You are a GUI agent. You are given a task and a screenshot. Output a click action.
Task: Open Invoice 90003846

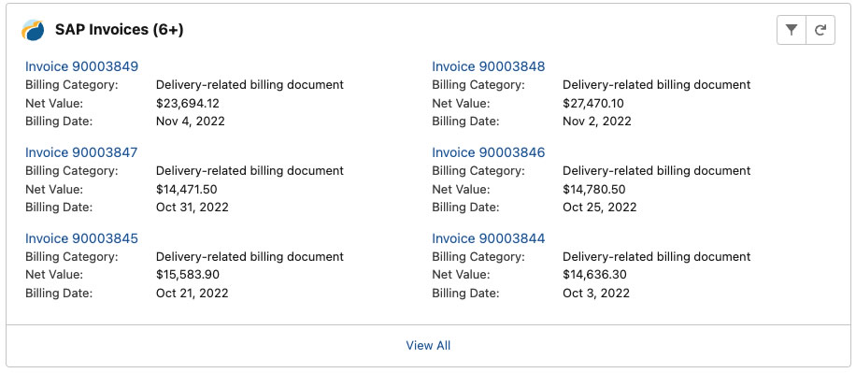[489, 152]
